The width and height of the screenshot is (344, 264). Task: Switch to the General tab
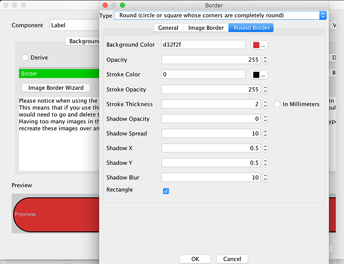click(168, 28)
